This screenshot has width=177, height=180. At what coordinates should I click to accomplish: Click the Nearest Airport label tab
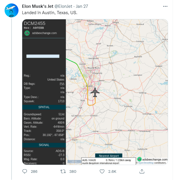pos(109,156)
